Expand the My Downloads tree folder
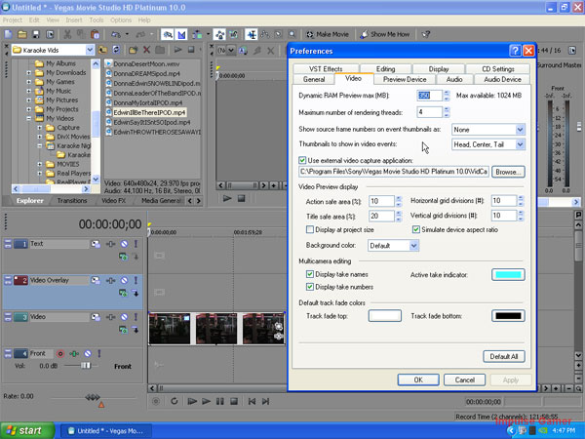This screenshot has height=439, width=585. (28, 73)
